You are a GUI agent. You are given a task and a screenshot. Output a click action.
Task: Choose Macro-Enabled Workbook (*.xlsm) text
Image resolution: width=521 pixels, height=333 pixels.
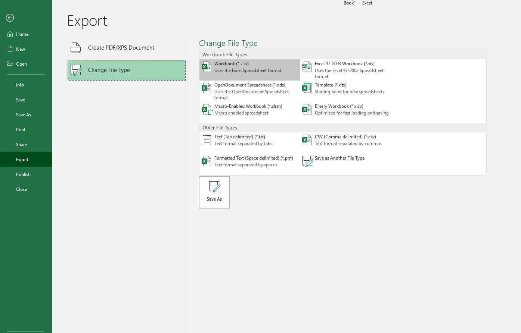pos(248,106)
